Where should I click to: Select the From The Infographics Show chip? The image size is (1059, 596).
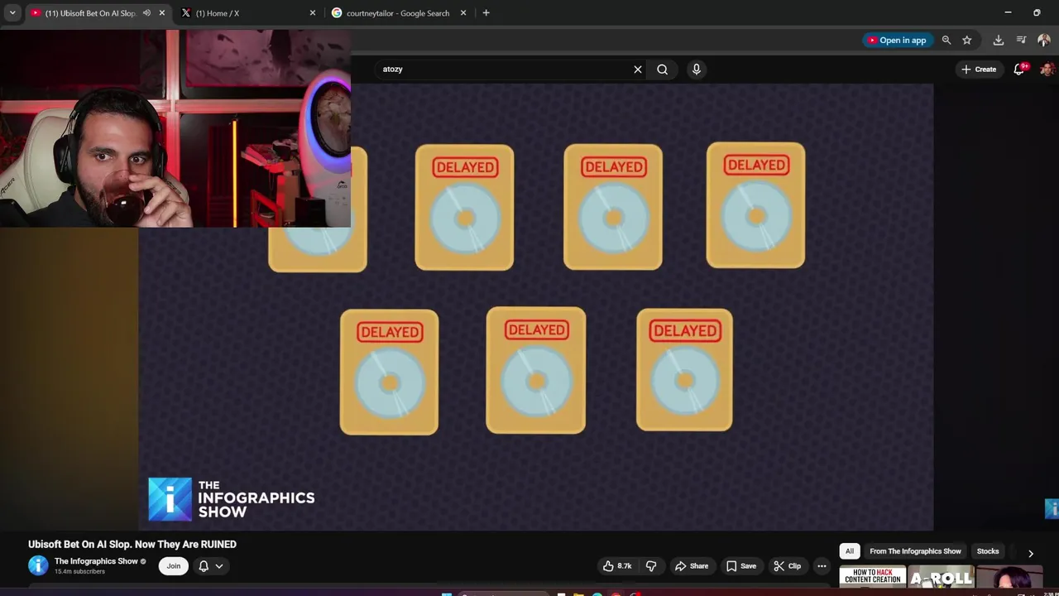point(915,551)
